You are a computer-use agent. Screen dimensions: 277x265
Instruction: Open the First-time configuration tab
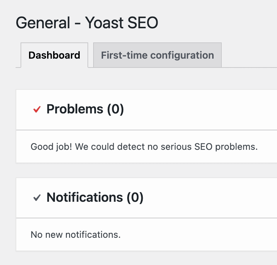[x=157, y=55]
